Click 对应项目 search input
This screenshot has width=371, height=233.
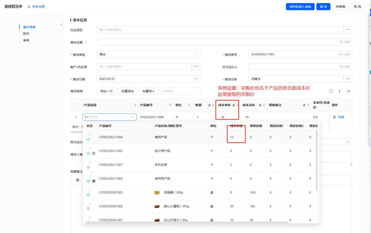pyautogui.click(x=220, y=30)
